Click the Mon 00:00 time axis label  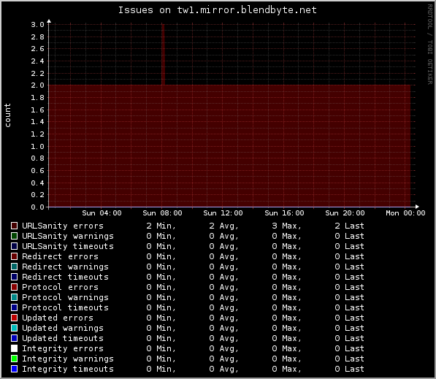click(x=405, y=213)
